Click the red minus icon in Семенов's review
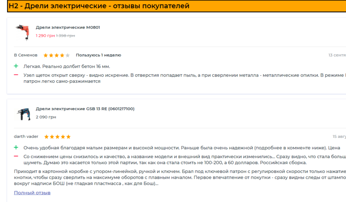Image resolution: width=346 pixels, height=202 pixels. point(16,75)
